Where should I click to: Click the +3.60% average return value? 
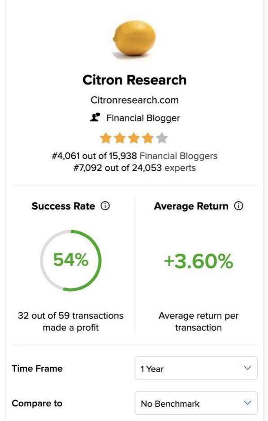[x=199, y=261]
